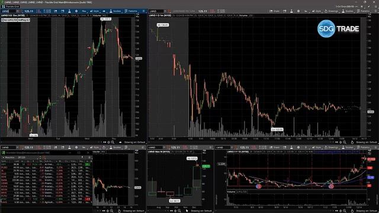Image resolution: width=379 pixels, height=213 pixels.
Task: Click the symbol field in 15m chart toolbar
Action: (x=9, y=11)
